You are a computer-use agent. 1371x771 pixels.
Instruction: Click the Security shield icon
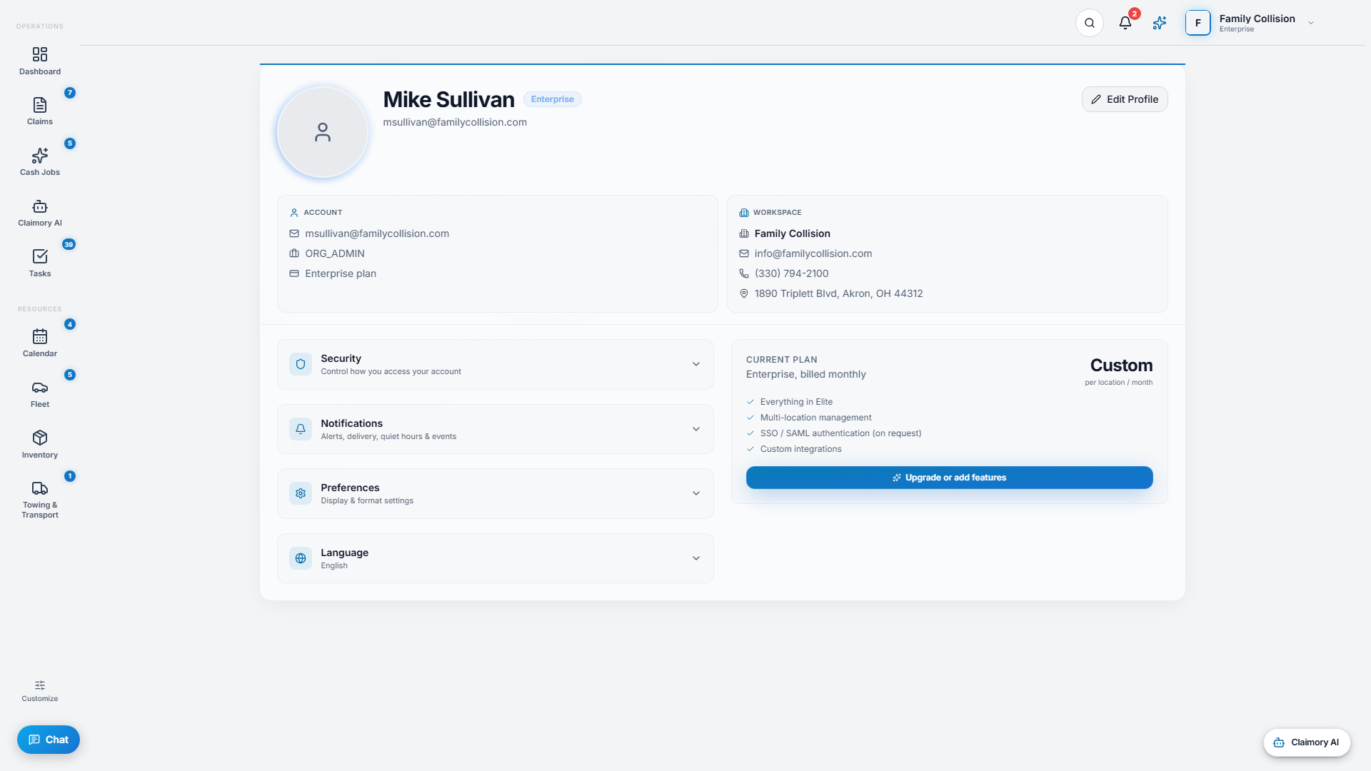click(301, 364)
